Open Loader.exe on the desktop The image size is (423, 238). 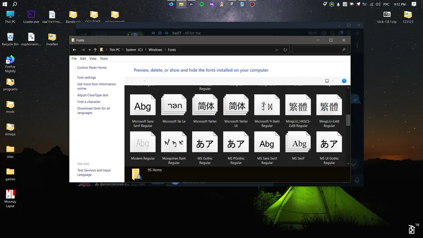point(31,17)
